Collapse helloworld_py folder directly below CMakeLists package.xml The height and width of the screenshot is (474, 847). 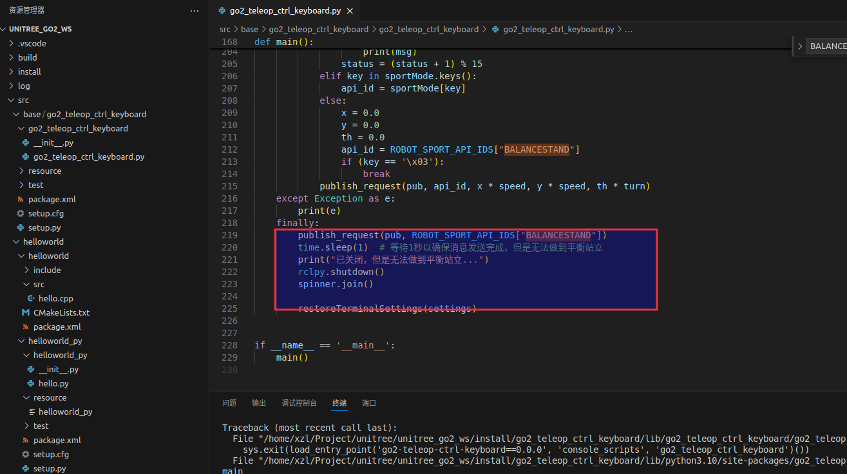[21, 341]
